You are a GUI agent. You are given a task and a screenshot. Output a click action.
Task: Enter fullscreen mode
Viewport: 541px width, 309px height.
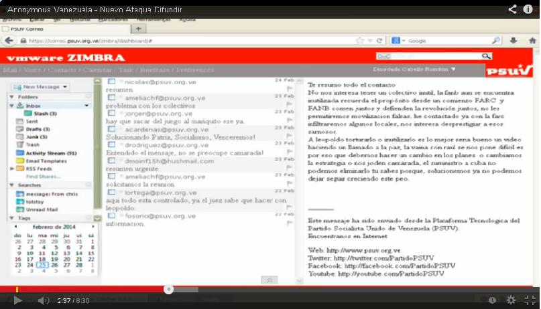click(x=530, y=300)
